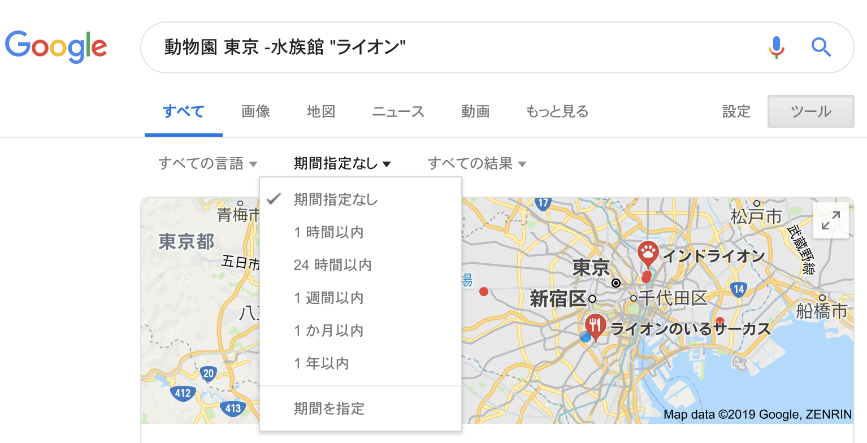The width and height of the screenshot is (867, 443).
Task: Click the magnifying glass search icon
Action: [x=821, y=47]
